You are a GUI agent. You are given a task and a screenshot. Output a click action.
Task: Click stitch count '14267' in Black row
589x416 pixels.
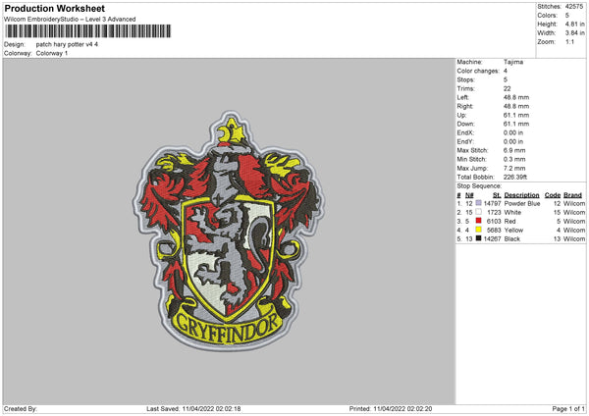click(x=492, y=238)
